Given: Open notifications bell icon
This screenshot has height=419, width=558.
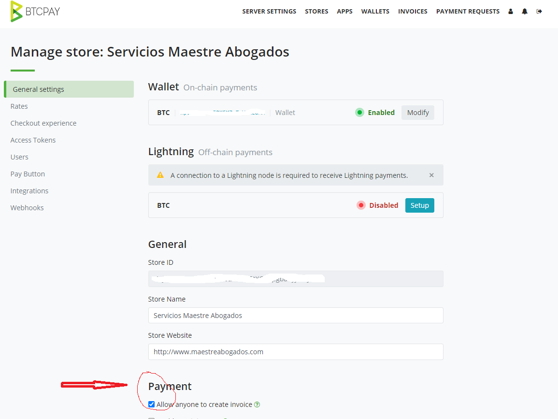Looking at the screenshot, I should click(x=525, y=12).
